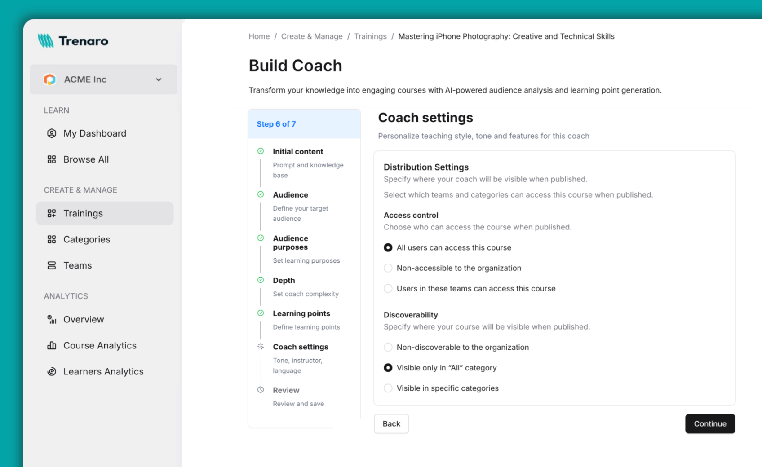The height and width of the screenshot is (467, 762).
Task: Click the Categories icon under Create & Manage
Action: 51,239
